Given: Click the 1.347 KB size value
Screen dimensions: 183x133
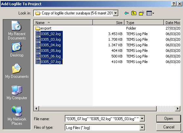Looking at the screenshot, I should (115, 45).
